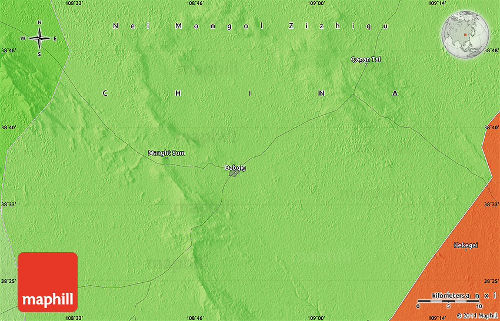
Task: Click the N letter on the compass
Action: coord(39,23)
